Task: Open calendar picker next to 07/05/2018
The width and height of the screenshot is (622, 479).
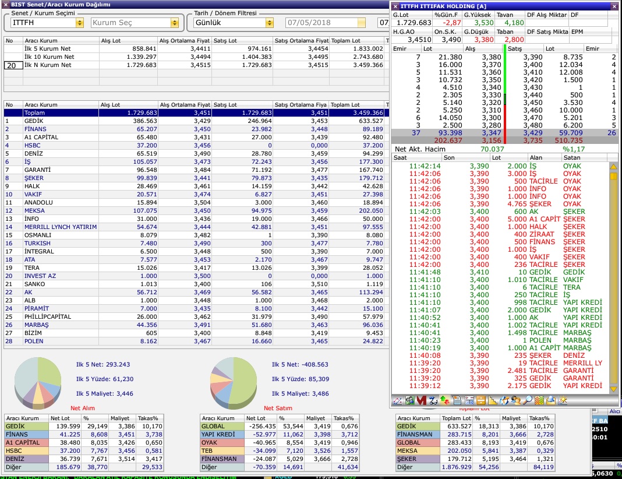Action: point(362,23)
